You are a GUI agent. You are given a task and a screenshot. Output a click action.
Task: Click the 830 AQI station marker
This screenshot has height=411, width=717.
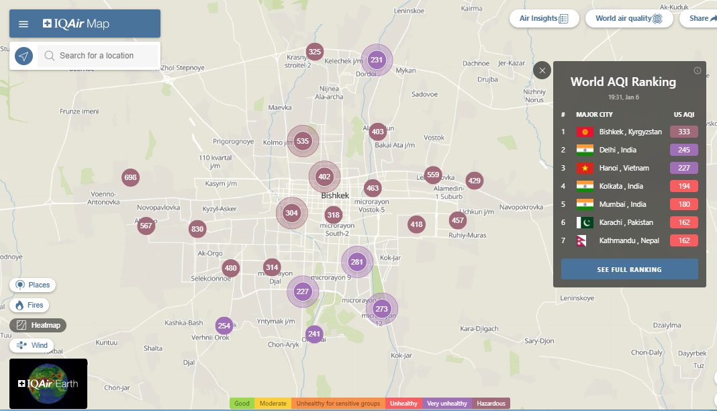click(x=197, y=229)
